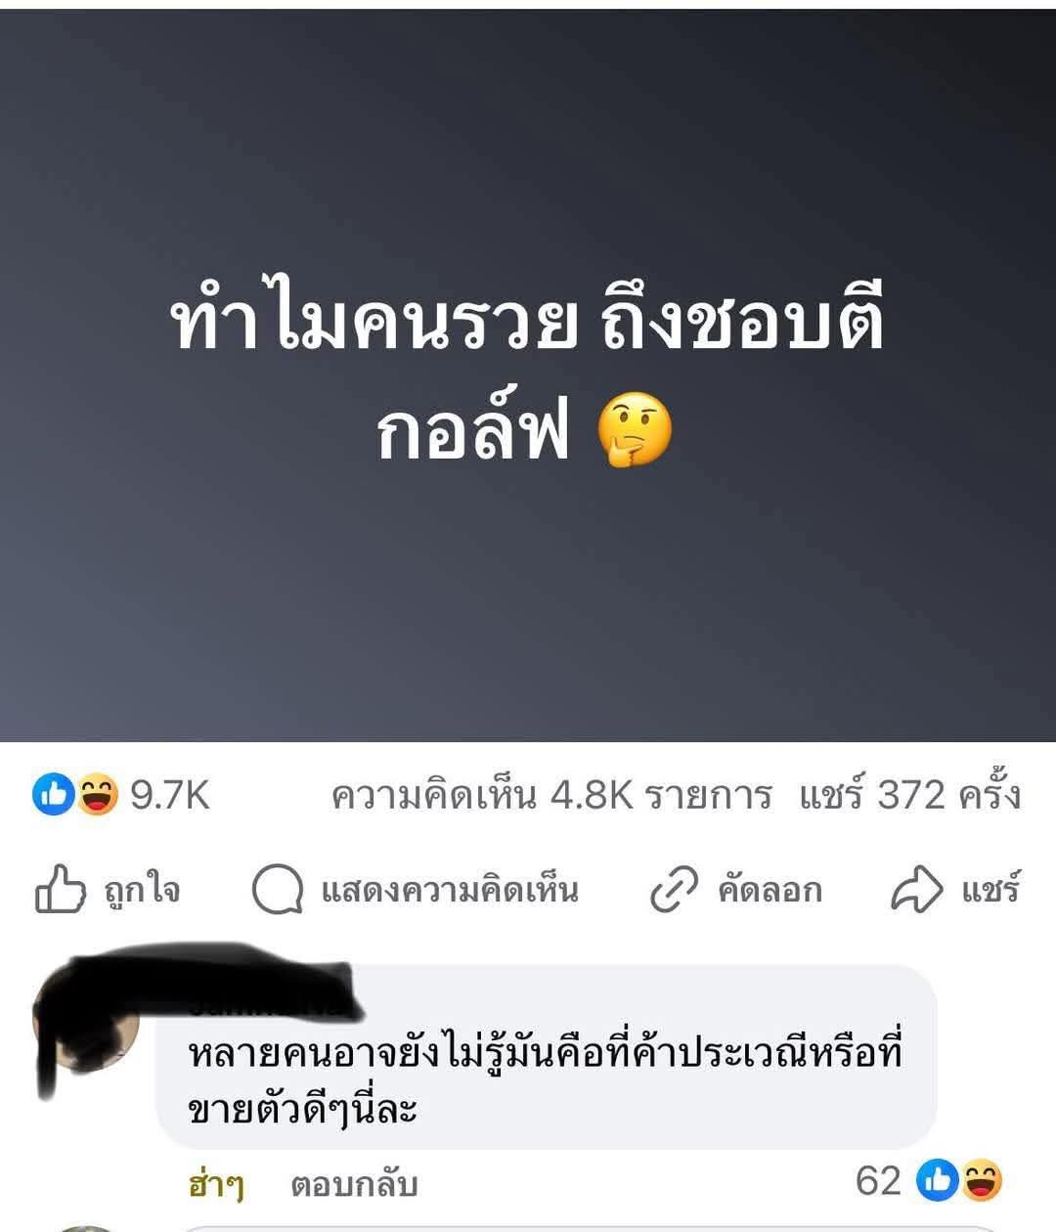The height and width of the screenshot is (1232, 1056).
Task: Toggle the ฮ่าๆ reaction on the comment
Action: click(x=216, y=1184)
